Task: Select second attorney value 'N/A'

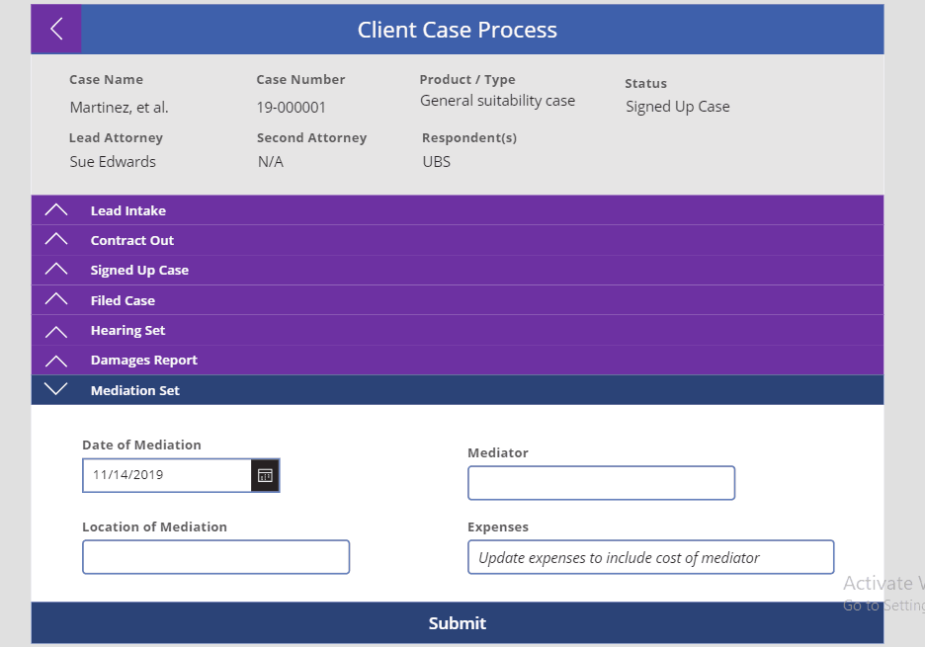Action: (271, 162)
